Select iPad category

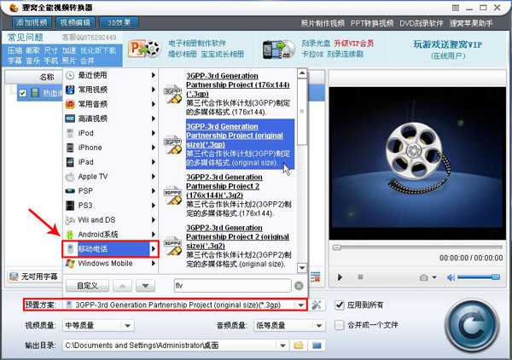click(x=111, y=162)
